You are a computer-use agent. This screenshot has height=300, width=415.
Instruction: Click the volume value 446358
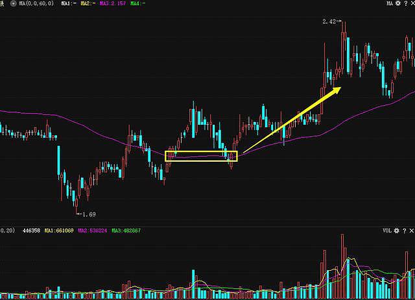(x=32, y=231)
